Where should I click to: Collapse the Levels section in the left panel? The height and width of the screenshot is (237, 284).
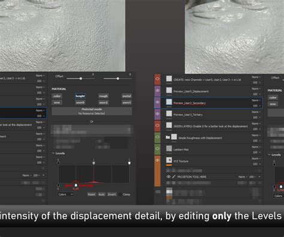coord(53,153)
